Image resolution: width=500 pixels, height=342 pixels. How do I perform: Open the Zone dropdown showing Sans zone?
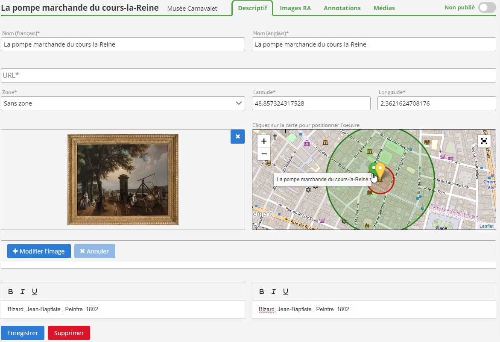click(123, 103)
